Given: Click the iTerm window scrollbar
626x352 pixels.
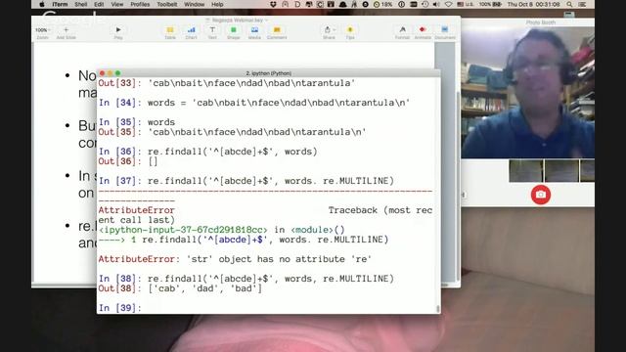Looking at the screenshot, I should coord(438,309).
